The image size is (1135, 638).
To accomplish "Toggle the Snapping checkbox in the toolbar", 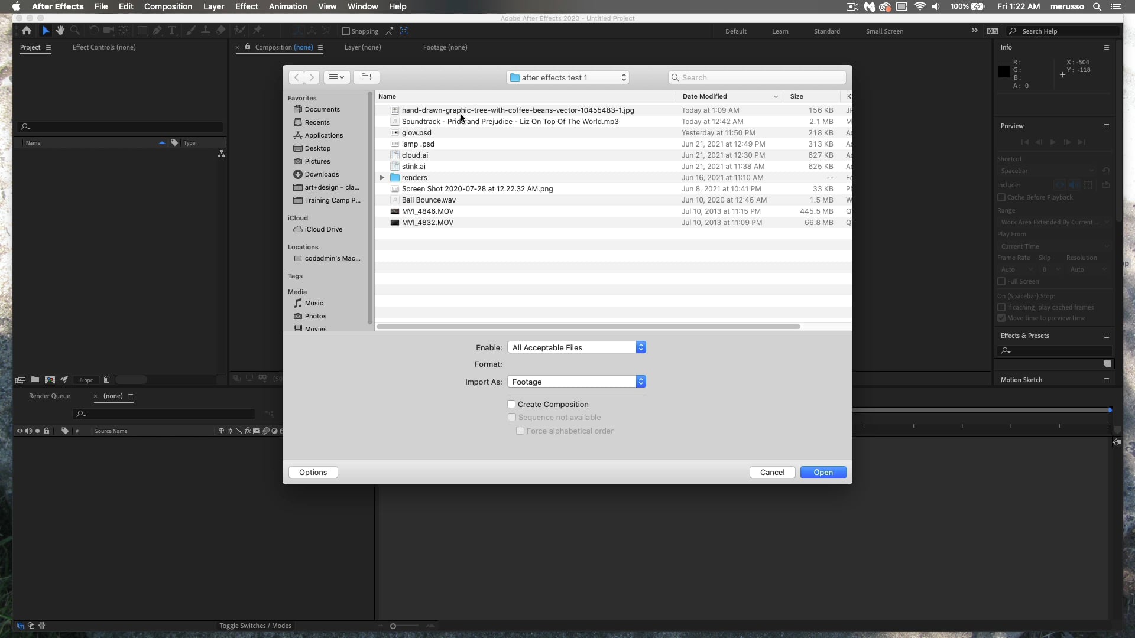I will 346,31.
